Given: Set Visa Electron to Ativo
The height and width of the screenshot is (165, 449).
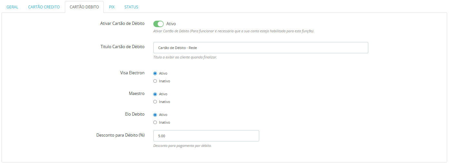Looking at the screenshot, I should pyautogui.click(x=155, y=73).
